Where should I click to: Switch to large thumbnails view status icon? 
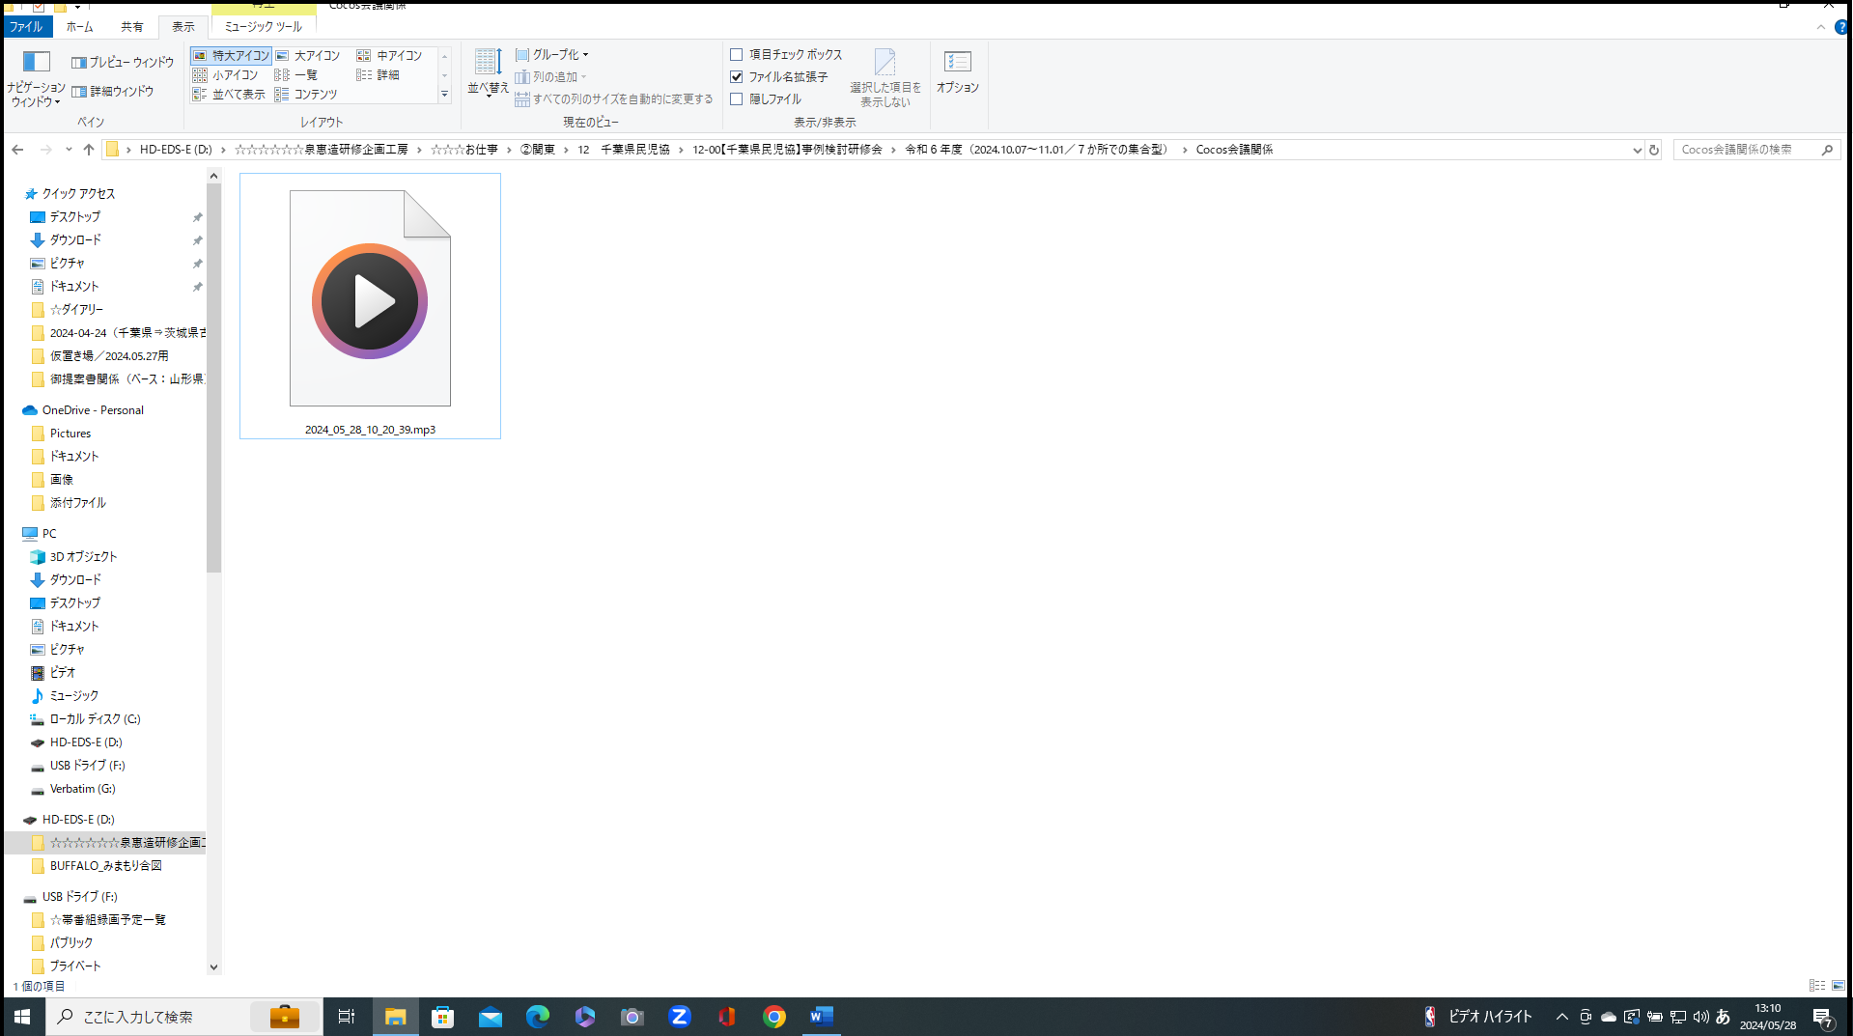(x=1838, y=986)
